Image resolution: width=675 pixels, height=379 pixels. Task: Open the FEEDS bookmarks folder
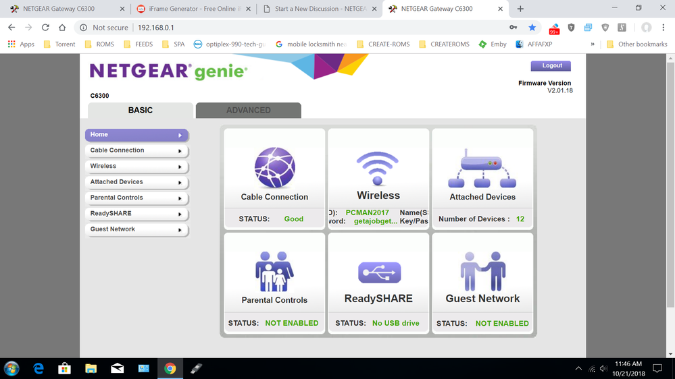[x=139, y=45]
